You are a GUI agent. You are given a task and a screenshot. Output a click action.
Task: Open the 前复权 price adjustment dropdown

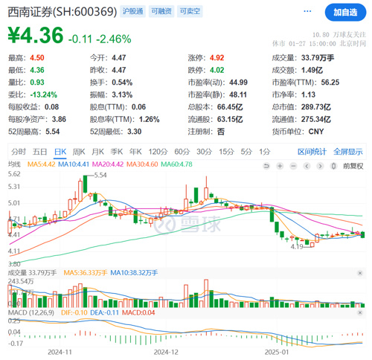click(x=353, y=166)
